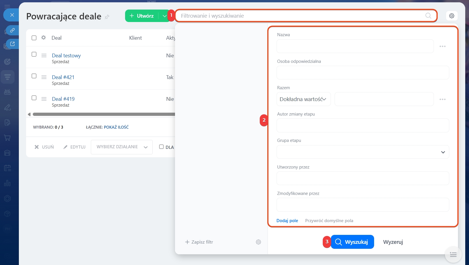Open the Wybierz działanie dropdown
This screenshot has width=469, height=265.
click(x=122, y=147)
